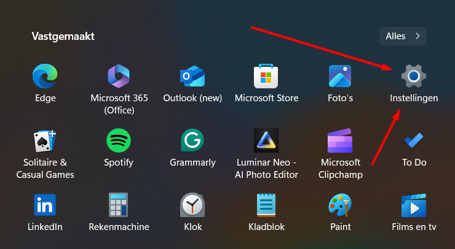Open the Klok clock icon
Screen dimensions: 455x249
(x=192, y=205)
